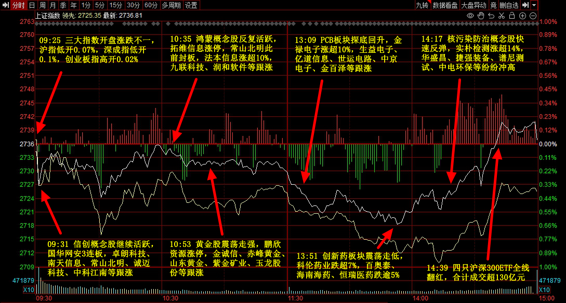Click the 大盘异动 button
The width and height of the screenshot is (566, 303).
pos(473,5)
